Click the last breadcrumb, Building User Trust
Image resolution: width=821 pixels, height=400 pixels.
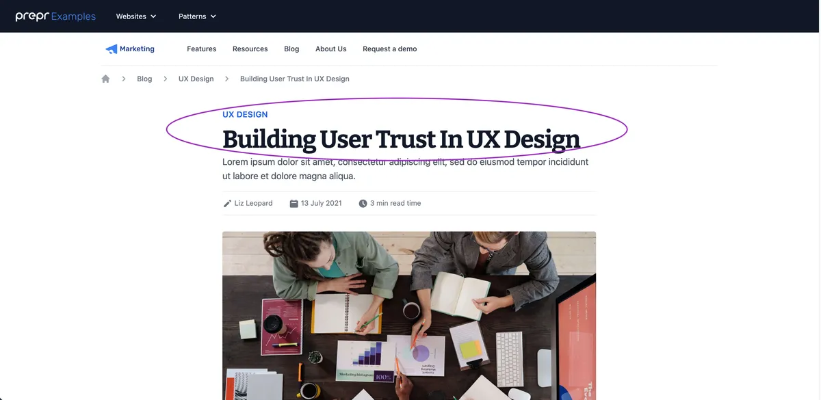(x=294, y=79)
